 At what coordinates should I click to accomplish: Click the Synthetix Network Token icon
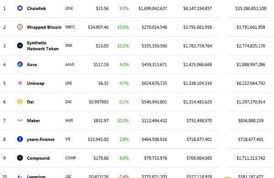tap(20, 45)
